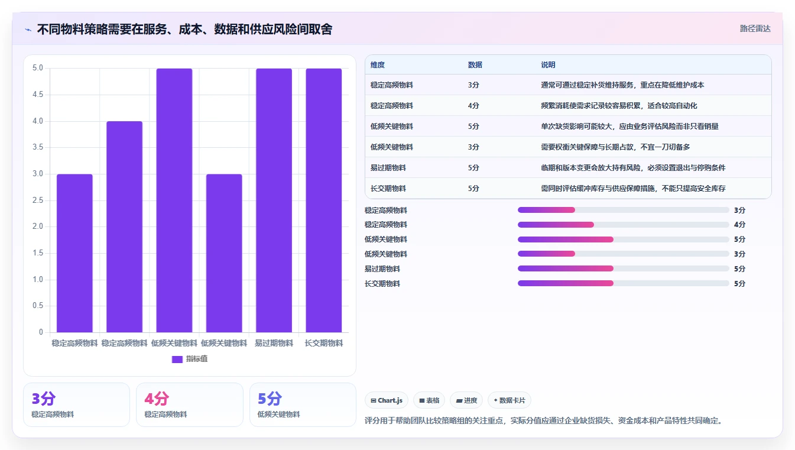This screenshot has height=450, width=795.
Task: Select the 进度 chip
Action: click(466, 400)
